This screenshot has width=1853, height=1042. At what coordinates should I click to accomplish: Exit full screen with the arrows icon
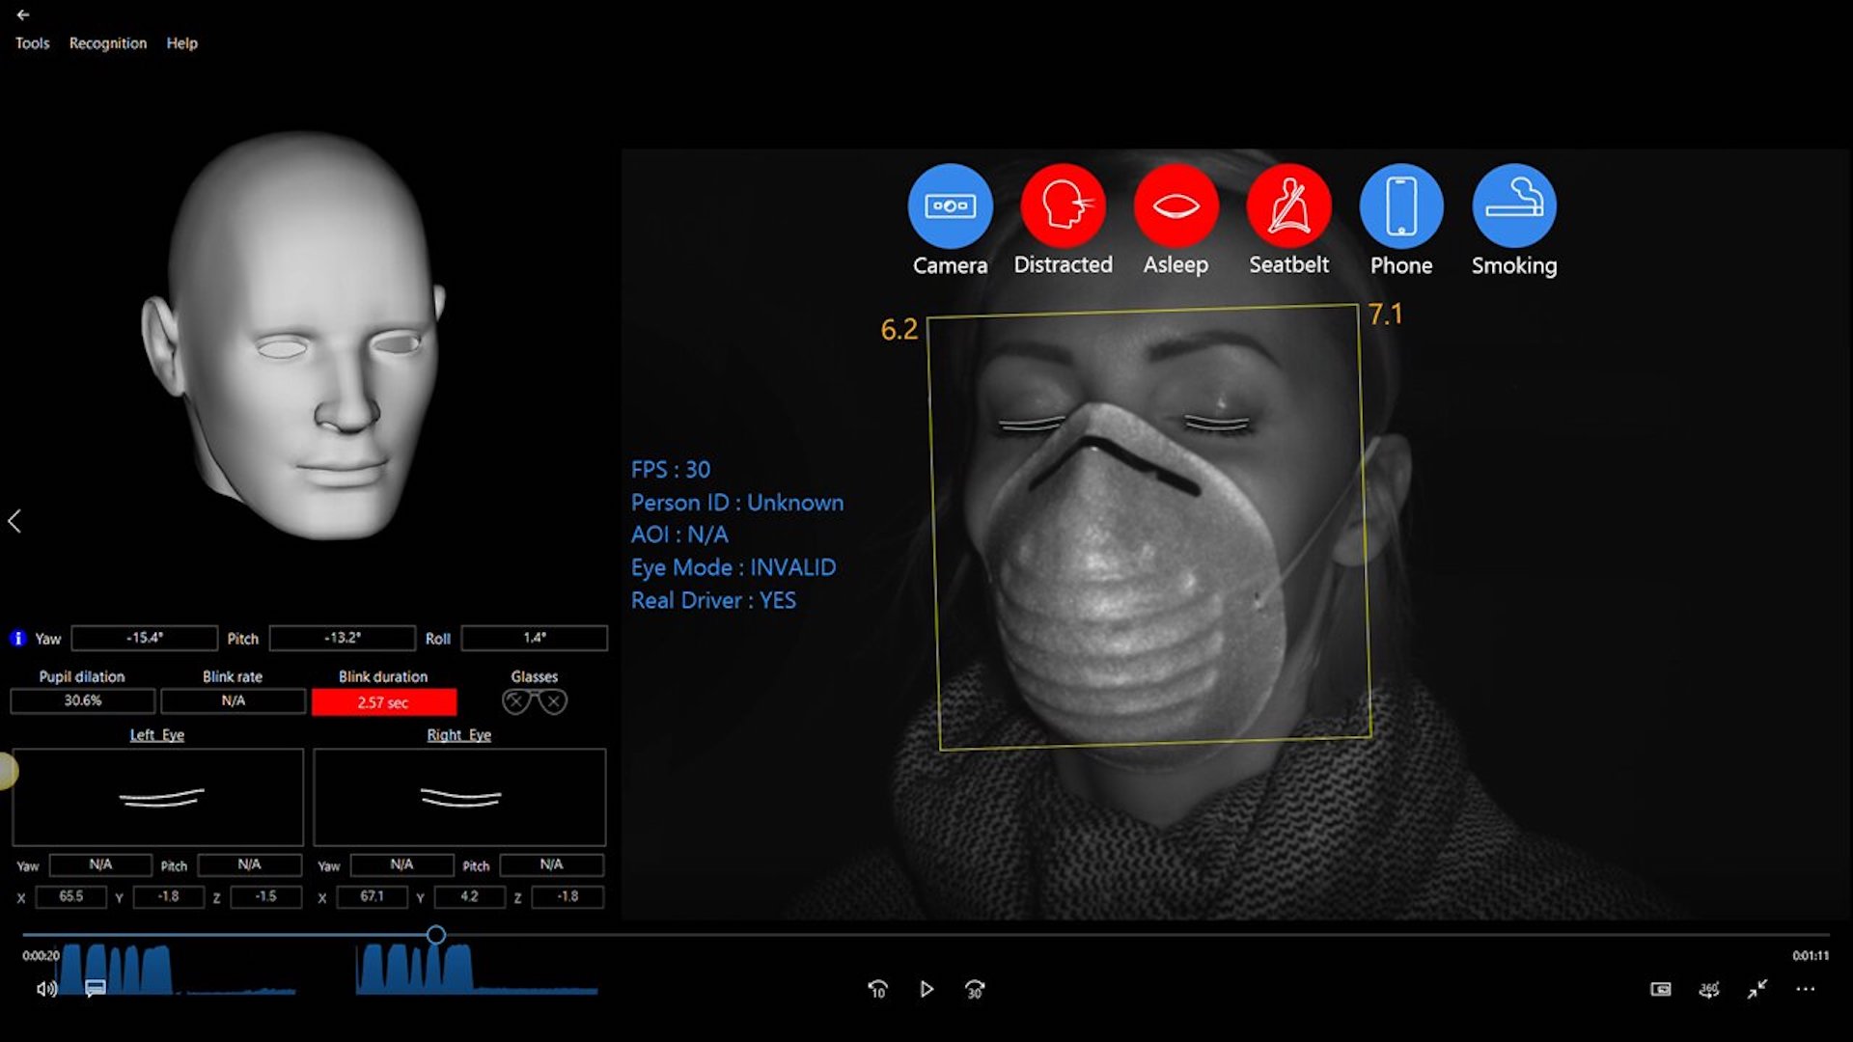(1756, 989)
